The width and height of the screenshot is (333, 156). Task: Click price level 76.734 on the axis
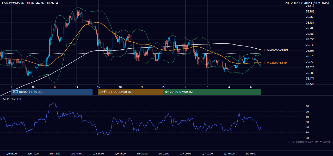[310, 23]
